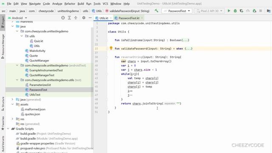272x153 pixels.
Task: Click the Profile app icon
Action: 248,11
